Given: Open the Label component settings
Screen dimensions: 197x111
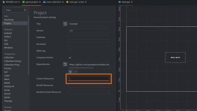Looking at the screenshot, I should click(x=7, y=76).
